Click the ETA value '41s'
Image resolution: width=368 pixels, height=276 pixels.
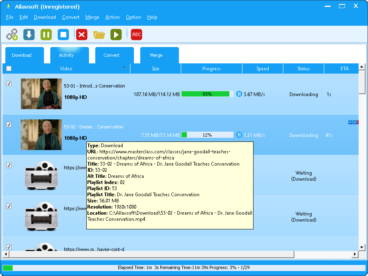(329, 135)
